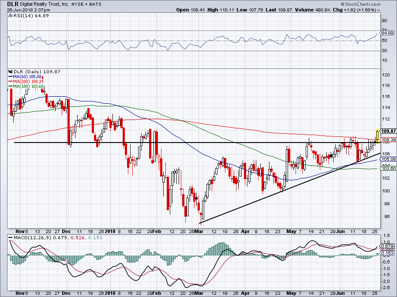Select the blue MA(60) legend line marker

pos(11,76)
